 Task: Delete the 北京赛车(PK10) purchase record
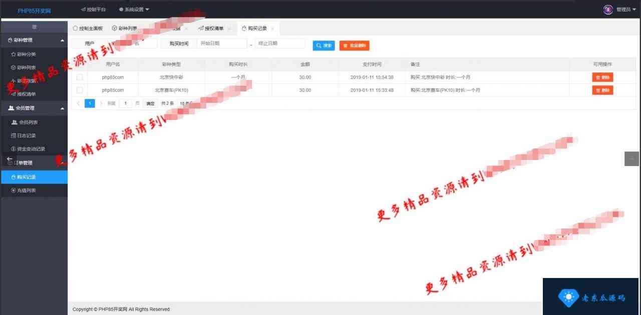(x=602, y=90)
